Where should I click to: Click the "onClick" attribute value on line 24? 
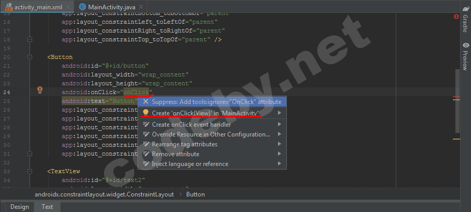tap(136, 92)
